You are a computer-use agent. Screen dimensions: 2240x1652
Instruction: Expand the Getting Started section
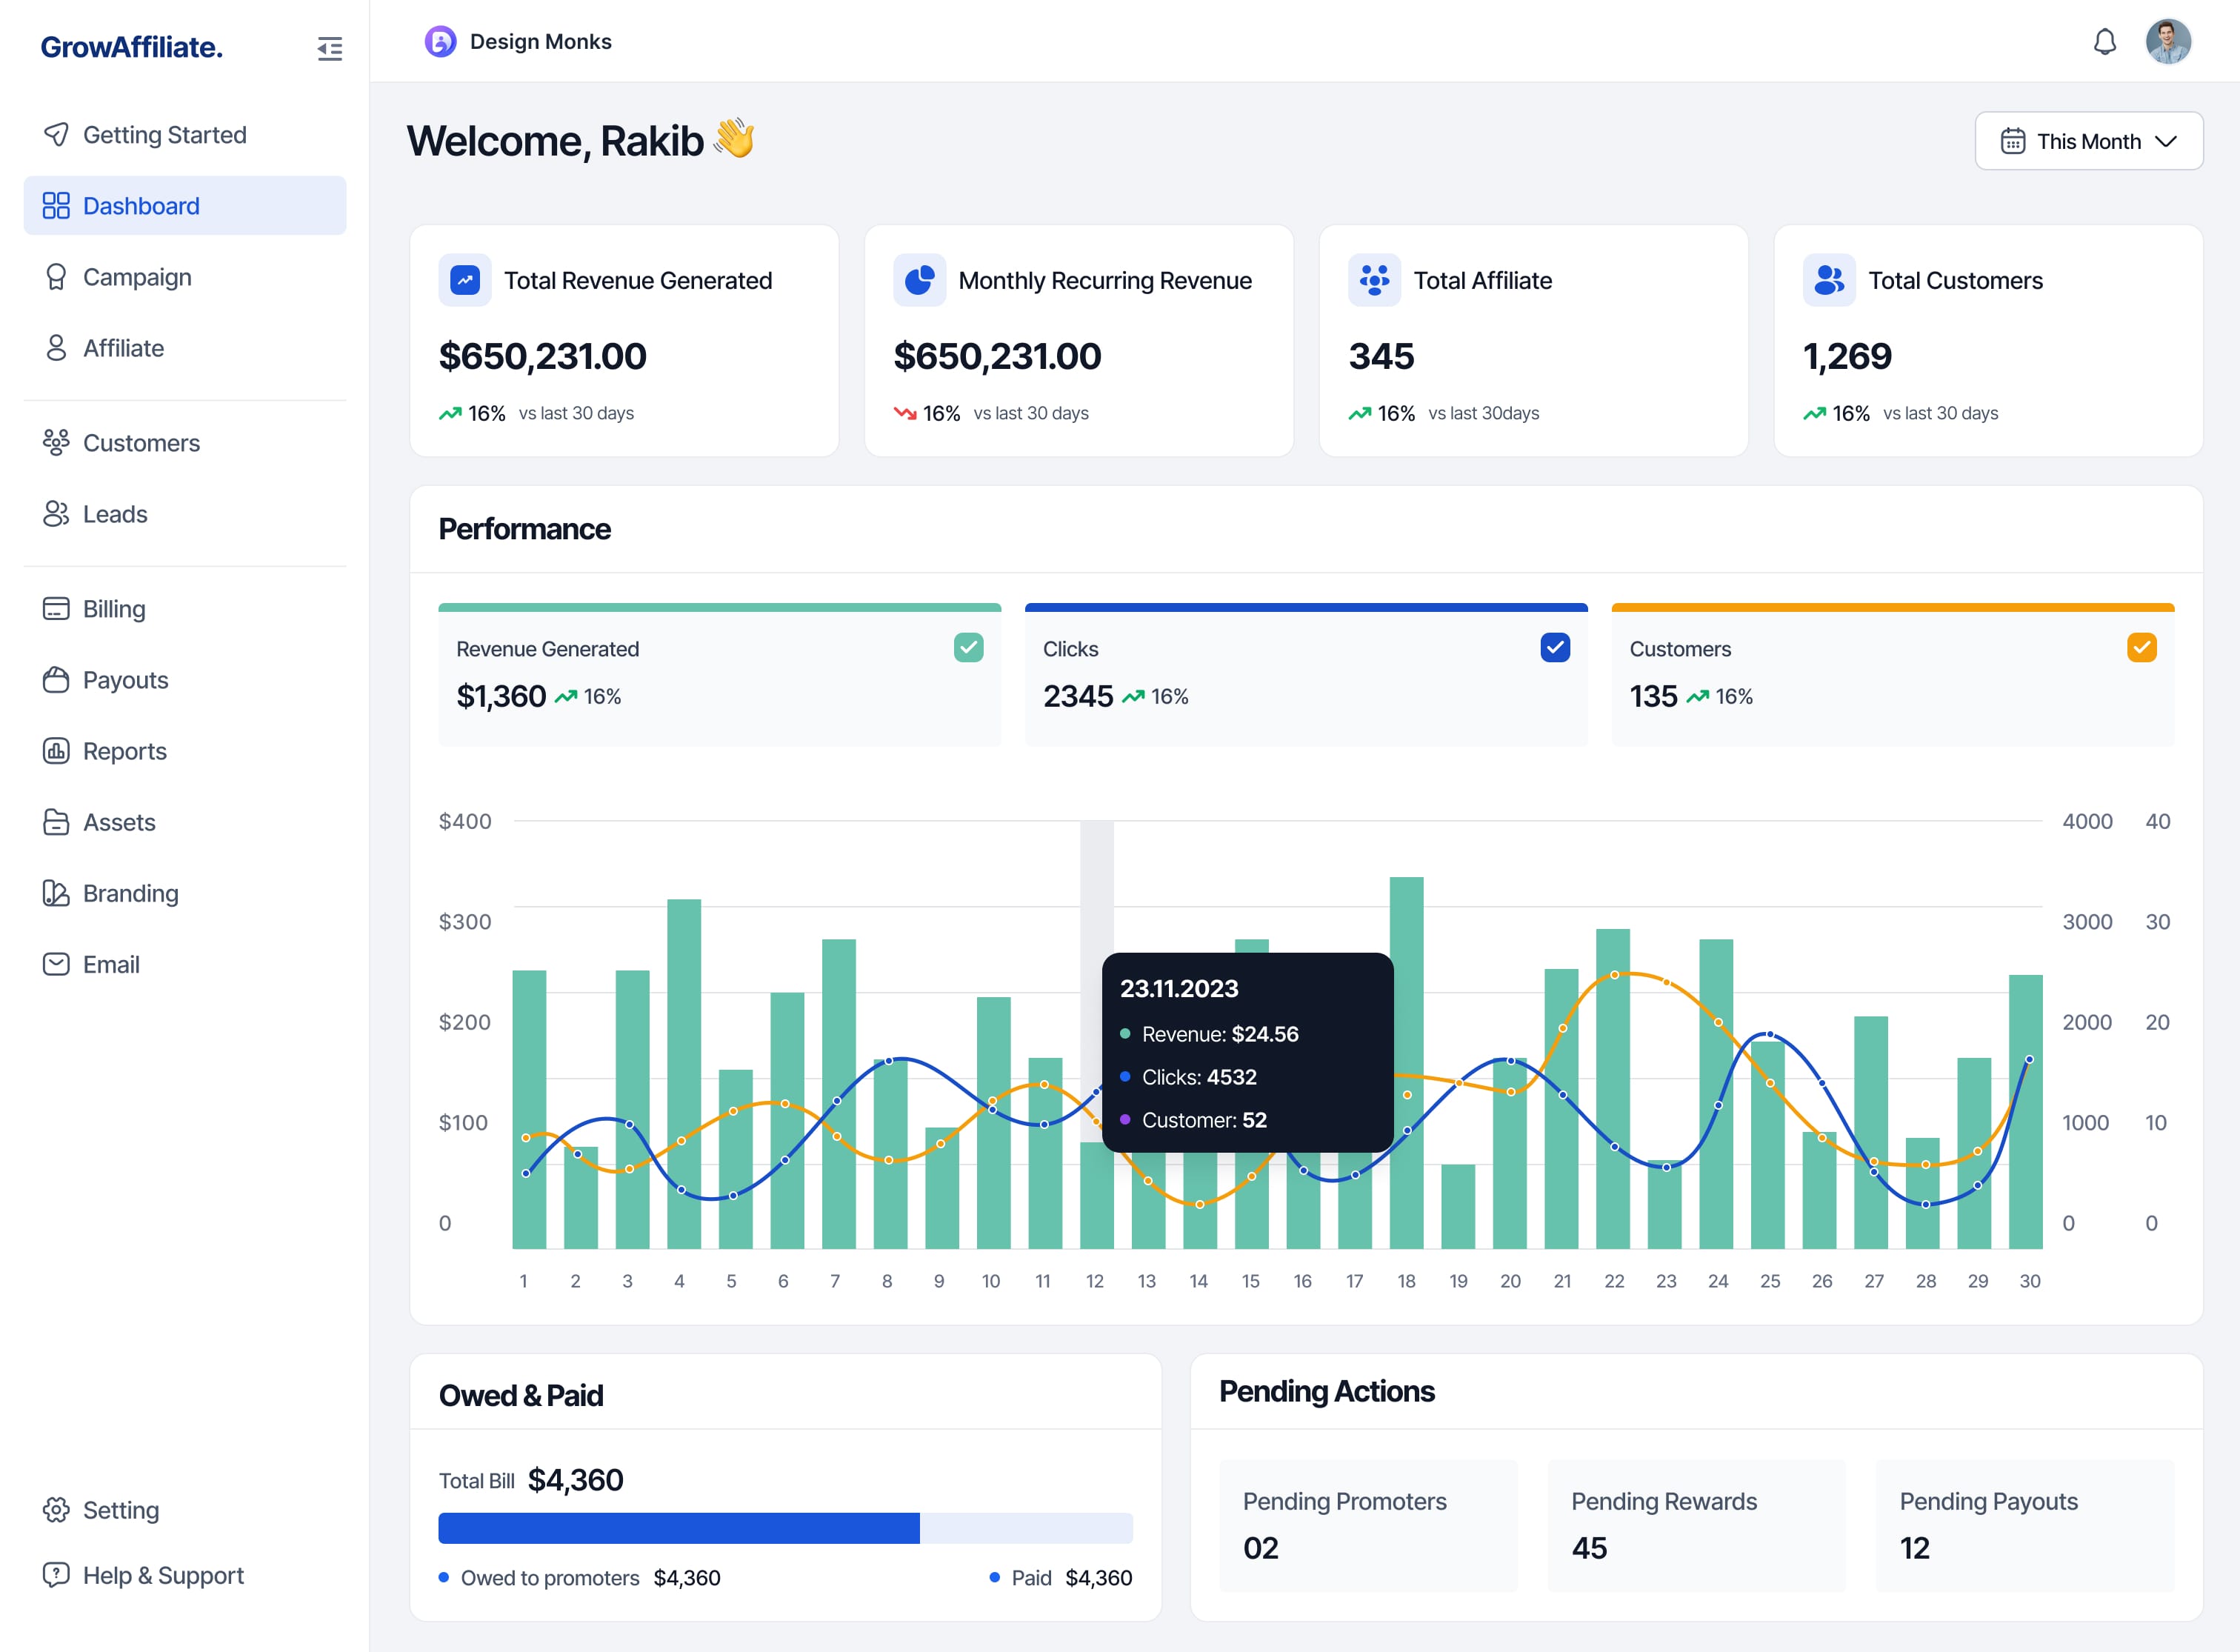tap(165, 134)
